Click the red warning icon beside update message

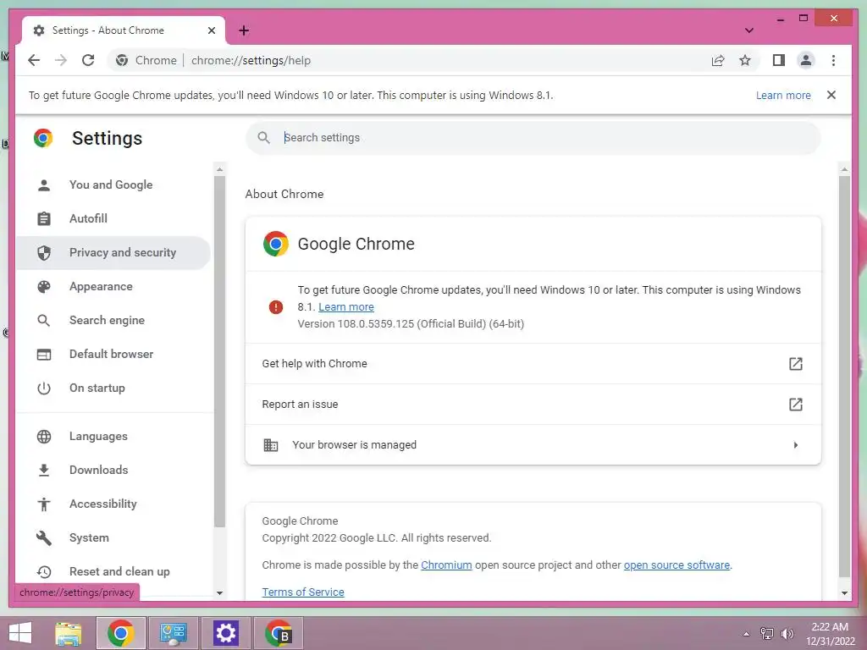pyautogui.click(x=275, y=306)
